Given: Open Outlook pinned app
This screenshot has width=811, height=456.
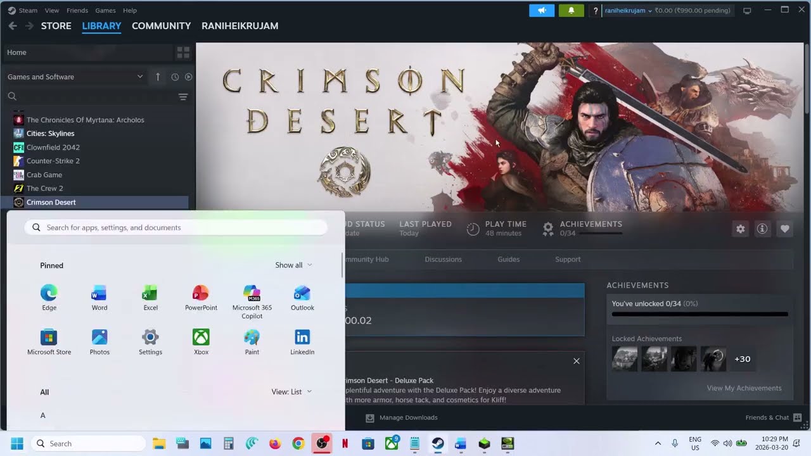Looking at the screenshot, I should tap(302, 298).
